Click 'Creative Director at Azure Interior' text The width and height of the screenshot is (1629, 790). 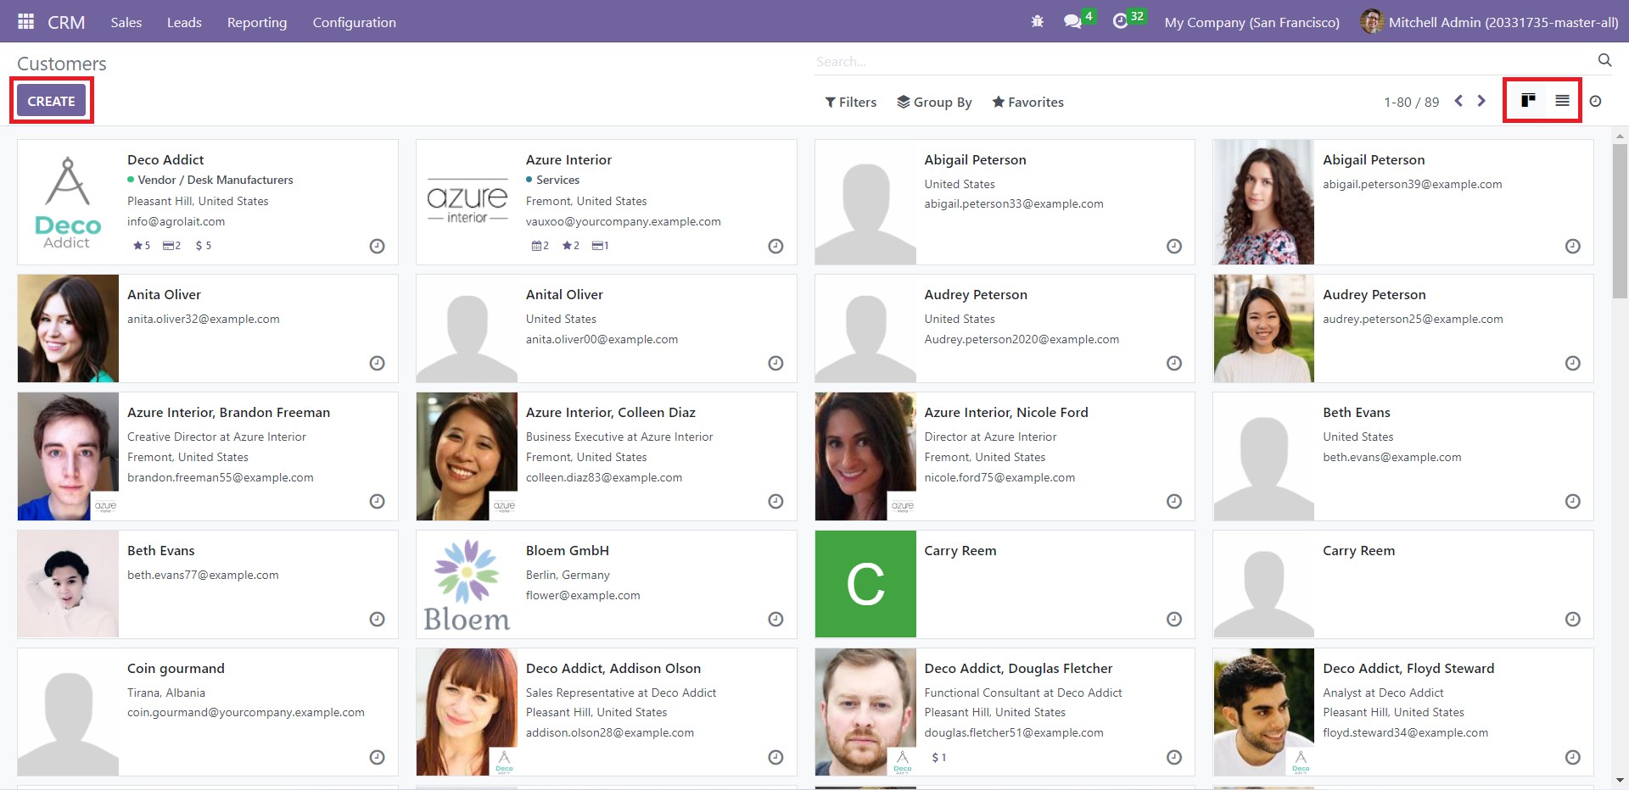[216, 437]
